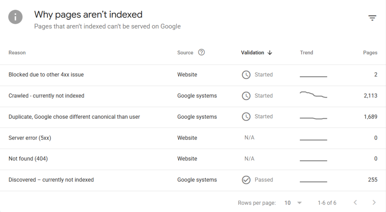This screenshot has width=386, height=212.
Task: Open the filter rows icon
Action: 372,18
